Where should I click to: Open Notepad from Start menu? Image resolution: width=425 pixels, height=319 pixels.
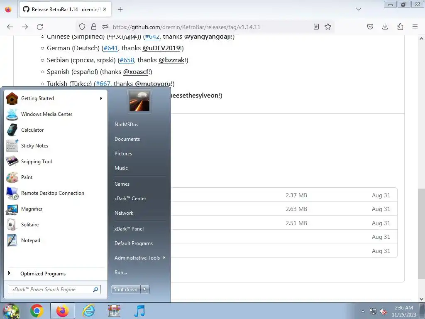click(x=56, y=240)
